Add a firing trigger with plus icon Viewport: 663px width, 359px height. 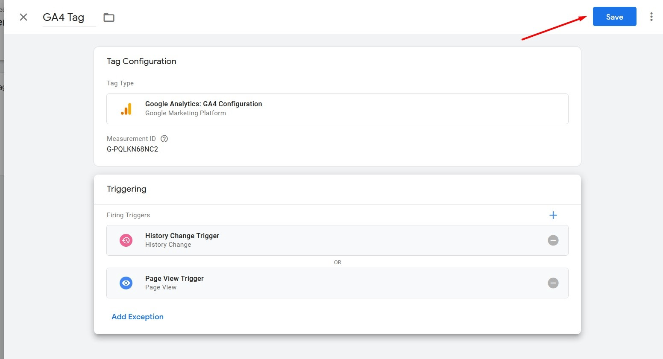point(553,215)
